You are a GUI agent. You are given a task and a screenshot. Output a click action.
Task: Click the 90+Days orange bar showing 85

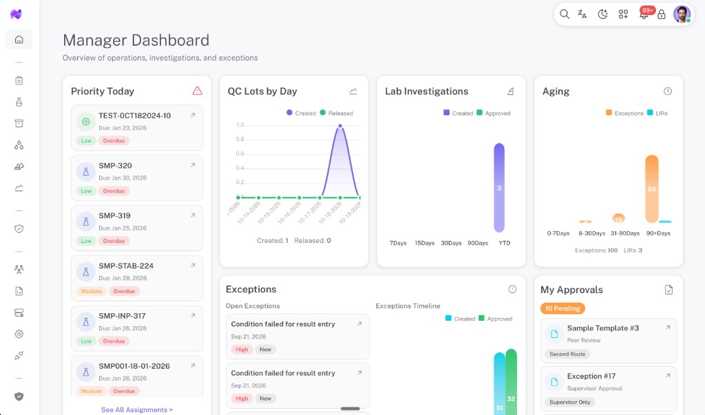pos(651,189)
